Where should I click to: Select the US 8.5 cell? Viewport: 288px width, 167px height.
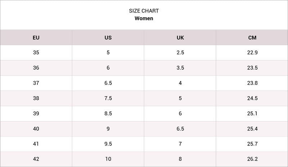(x=108, y=113)
